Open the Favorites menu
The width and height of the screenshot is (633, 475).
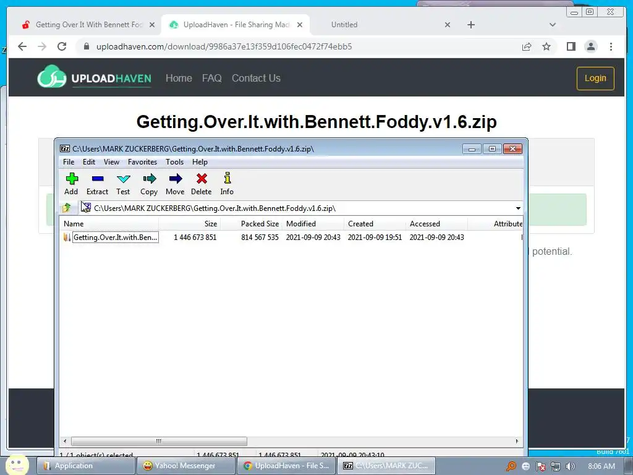[x=143, y=162]
